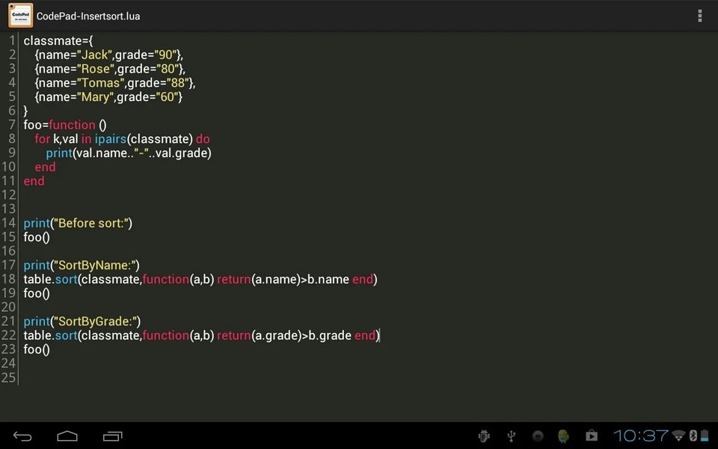Tap the "for" keyword on line 8

(42, 139)
